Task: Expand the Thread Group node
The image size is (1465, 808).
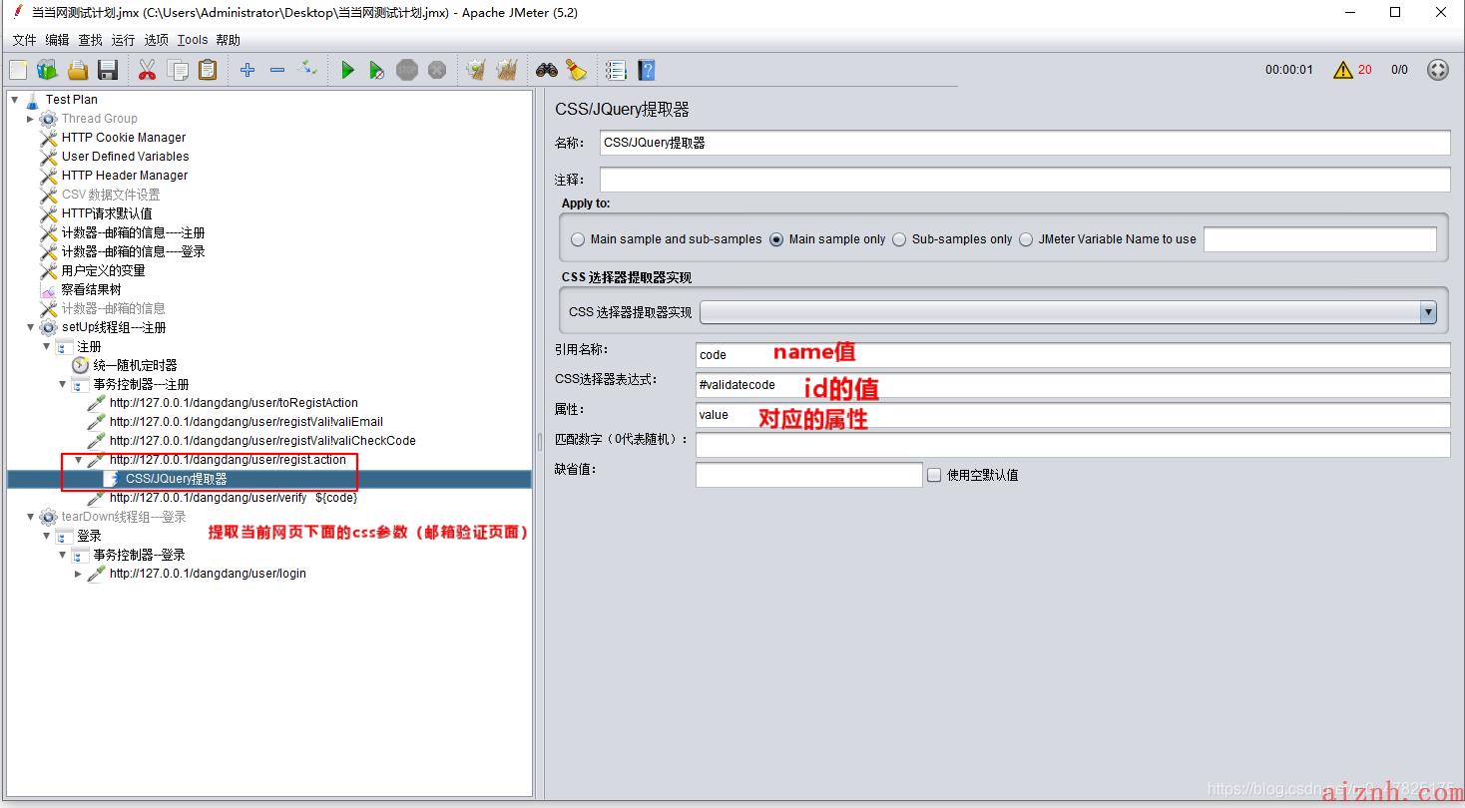Action: point(30,119)
